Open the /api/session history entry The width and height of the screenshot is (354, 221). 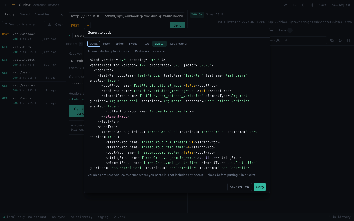pos(33,88)
